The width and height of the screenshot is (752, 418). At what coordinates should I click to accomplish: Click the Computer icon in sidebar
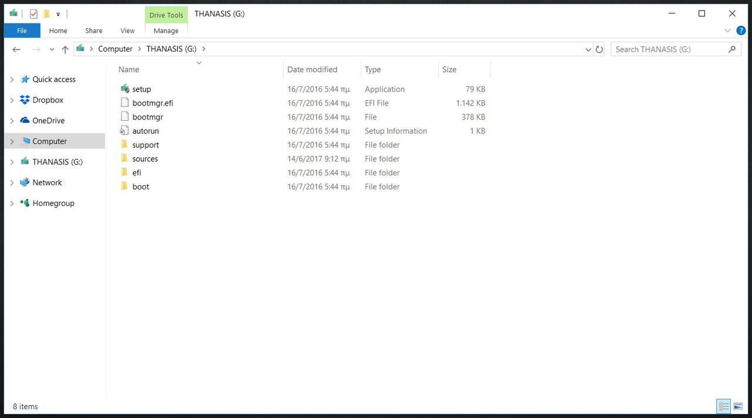click(x=25, y=141)
